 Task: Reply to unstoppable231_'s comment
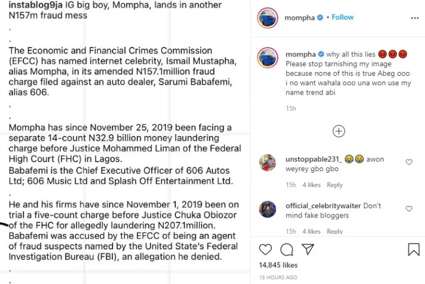(335, 185)
